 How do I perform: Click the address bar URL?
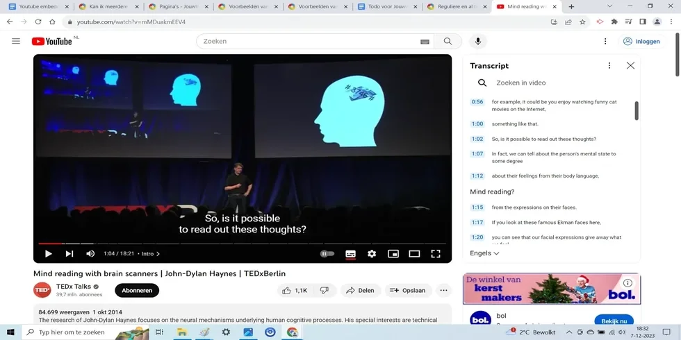[x=131, y=22]
